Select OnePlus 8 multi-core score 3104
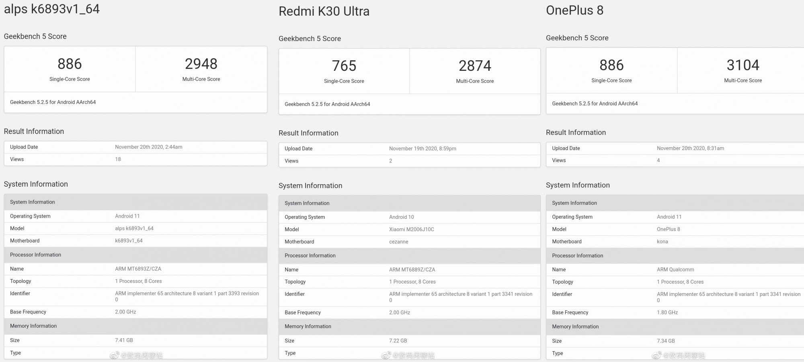The height and width of the screenshot is (362, 804). coord(743,65)
